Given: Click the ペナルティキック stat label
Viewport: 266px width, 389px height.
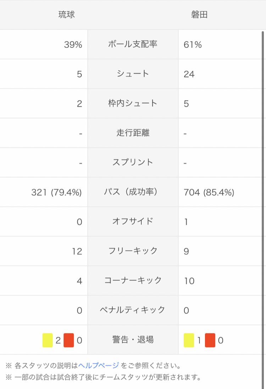Looking at the screenshot, I should 133,310.
